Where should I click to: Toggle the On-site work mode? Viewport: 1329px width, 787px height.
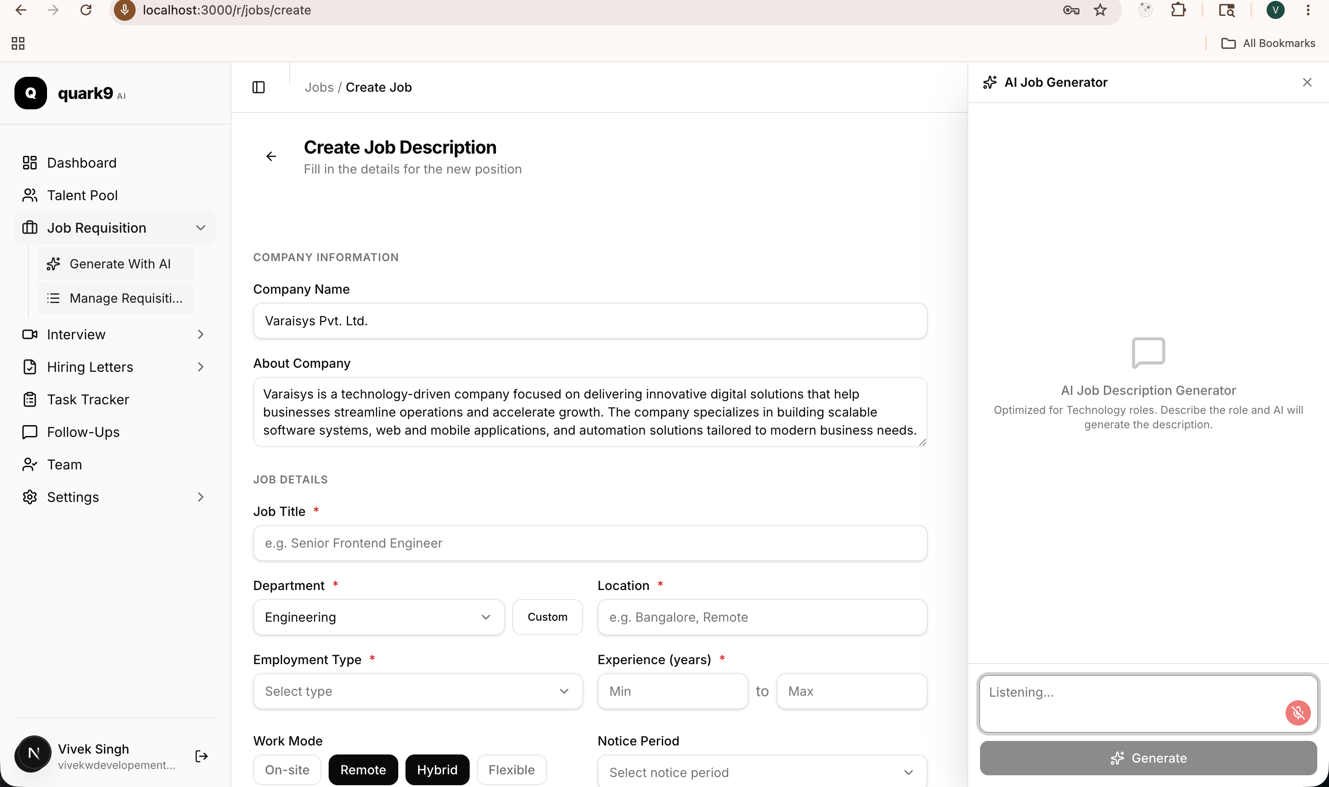coord(287,770)
